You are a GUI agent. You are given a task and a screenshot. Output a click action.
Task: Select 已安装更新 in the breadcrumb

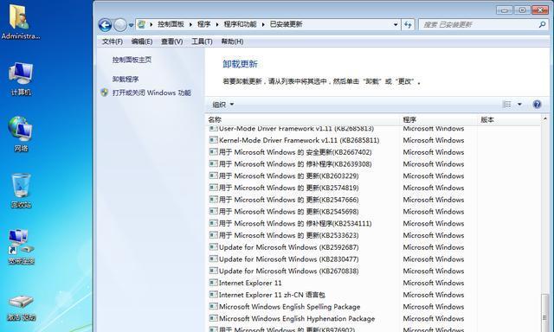[x=286, y=24]
